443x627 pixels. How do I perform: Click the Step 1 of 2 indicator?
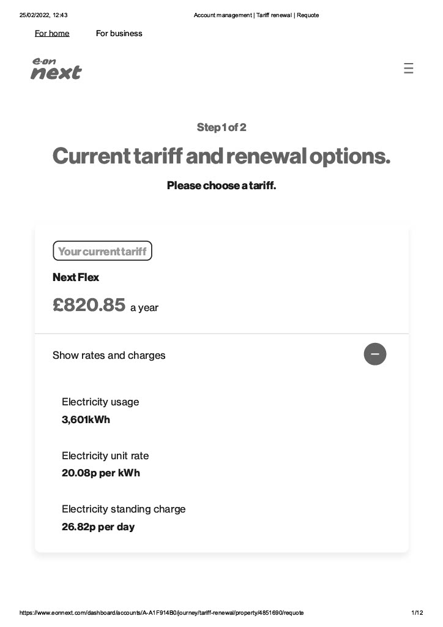tap(221, 127)
